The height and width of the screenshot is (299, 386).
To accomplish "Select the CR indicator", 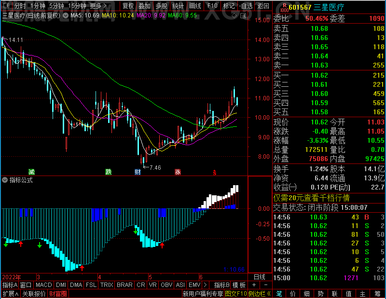I will 141,285.
